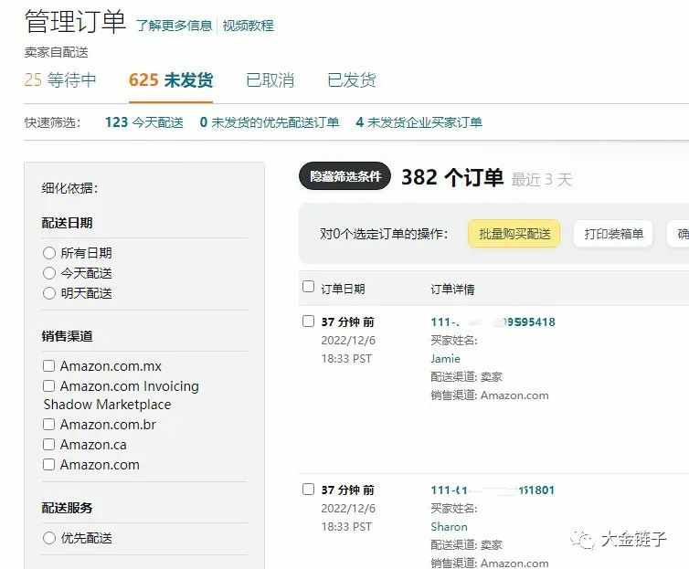
Task: Click the 订单日期 column header
Action: 343,289
